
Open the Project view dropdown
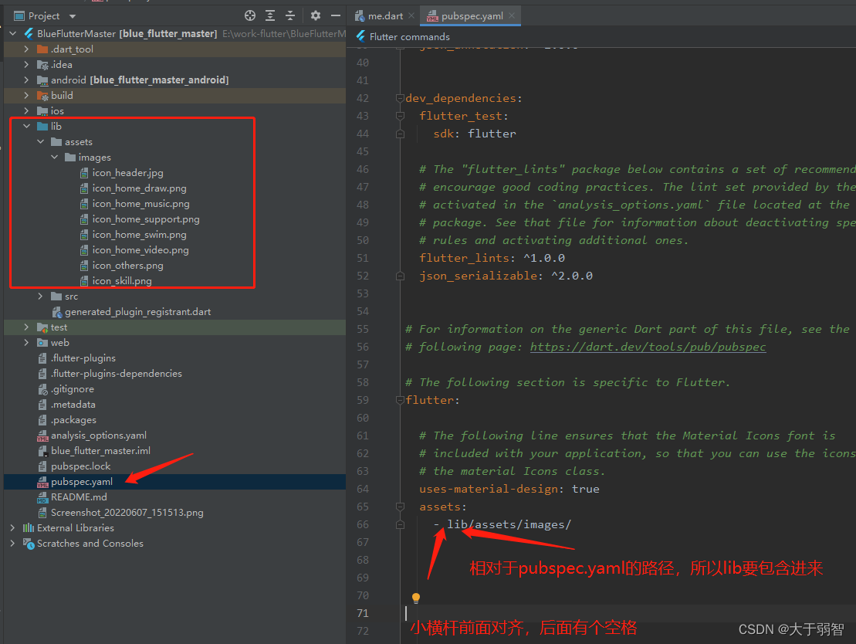73,16
